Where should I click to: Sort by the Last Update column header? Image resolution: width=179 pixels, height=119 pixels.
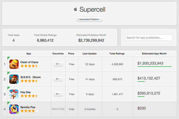tap(89, 54)
